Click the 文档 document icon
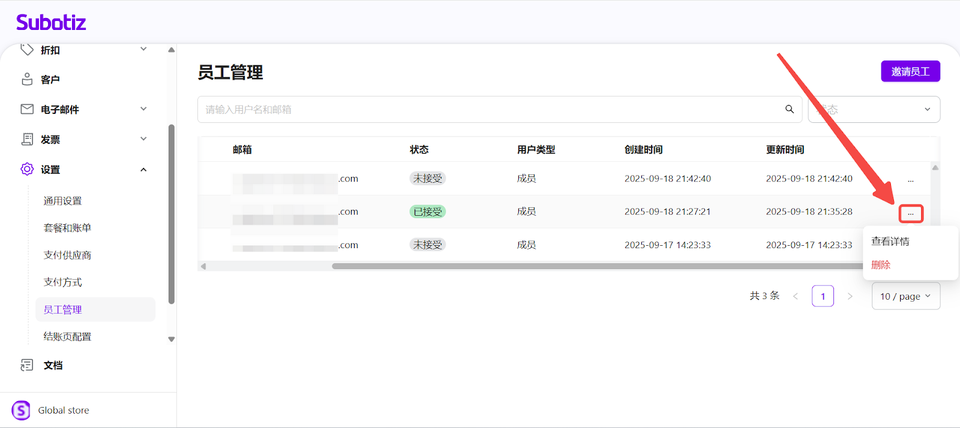This screenshot has height=428, width=960. tap(27, 365)
